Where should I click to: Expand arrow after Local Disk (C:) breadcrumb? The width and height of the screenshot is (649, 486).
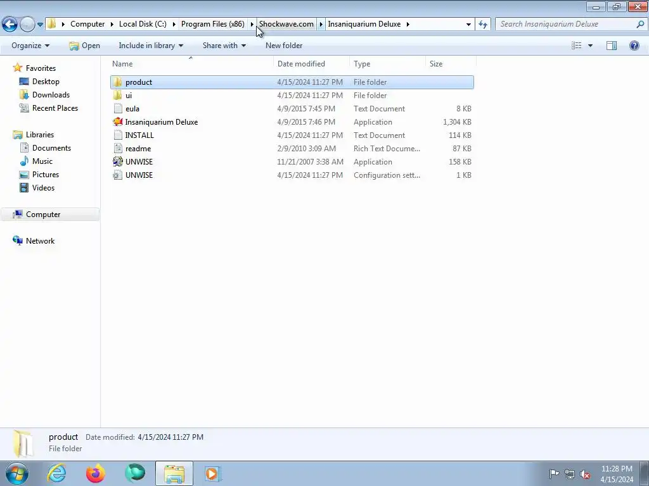click(174, 24)
